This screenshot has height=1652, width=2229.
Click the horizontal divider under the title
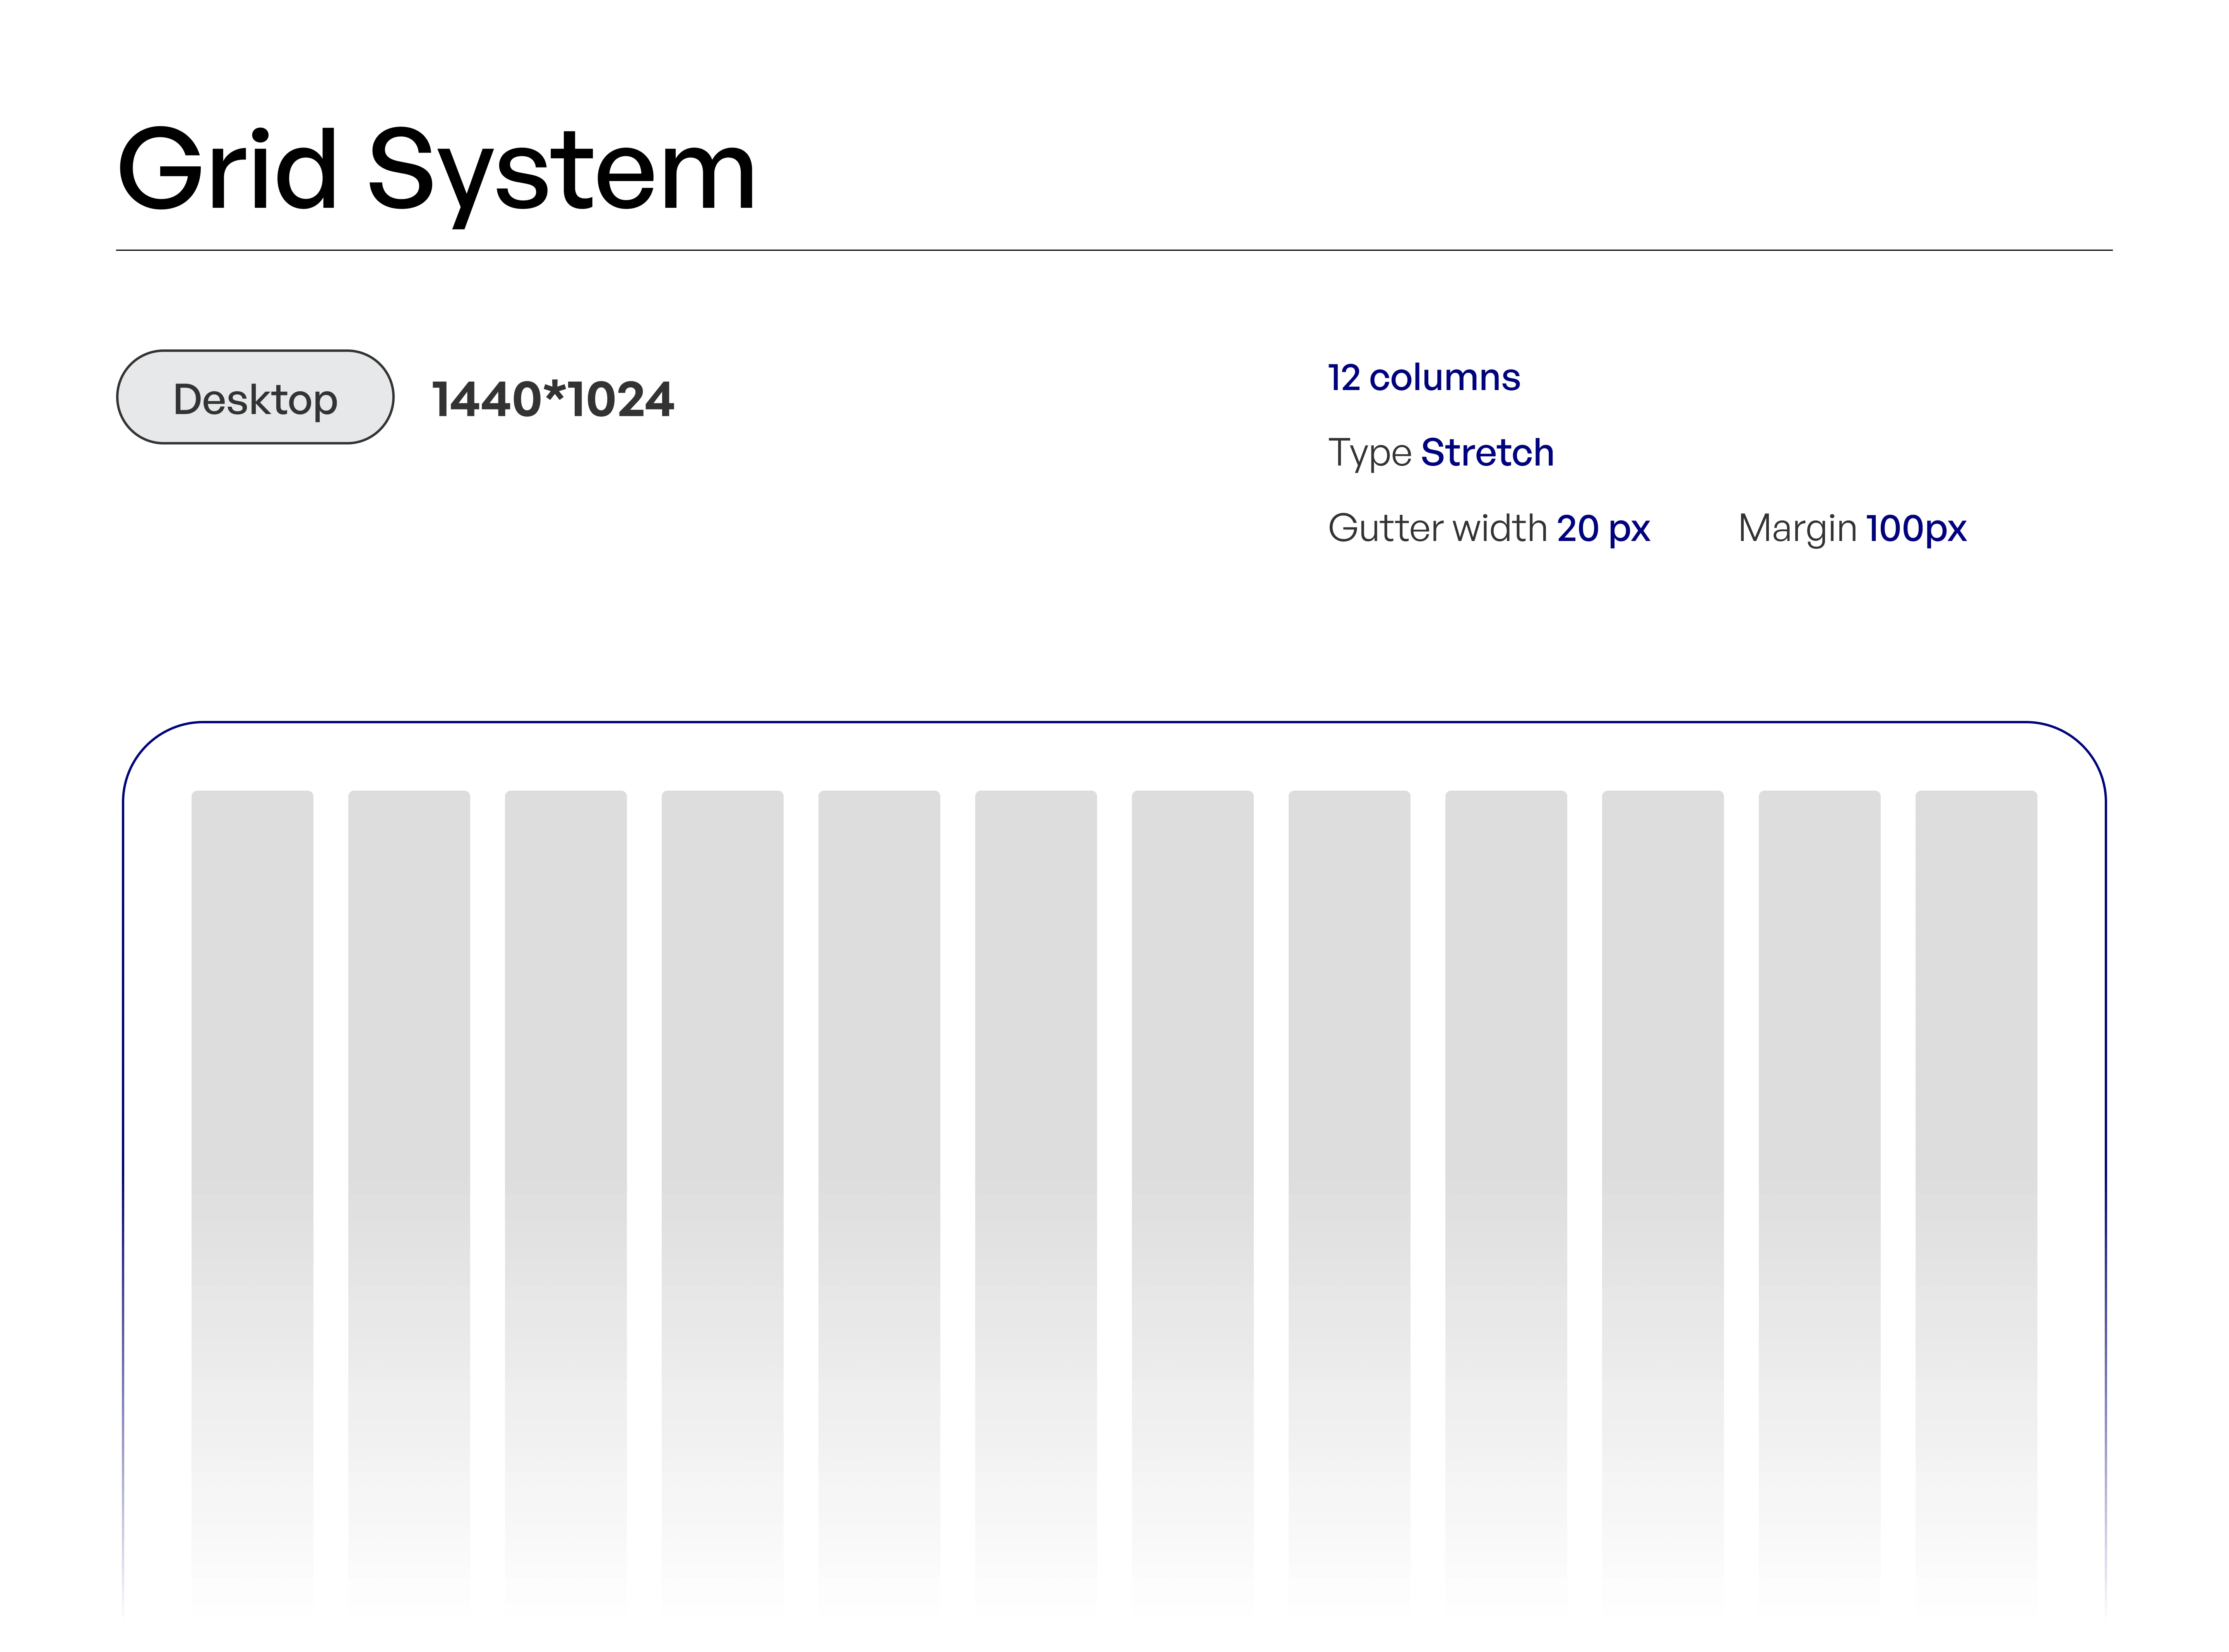coord(1114,250)
